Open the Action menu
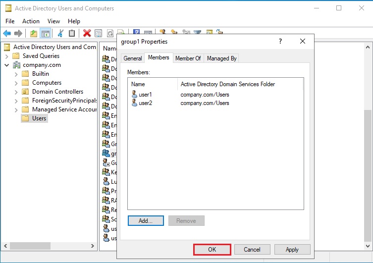Screen dimensions: 373x263 click(31, 21)
